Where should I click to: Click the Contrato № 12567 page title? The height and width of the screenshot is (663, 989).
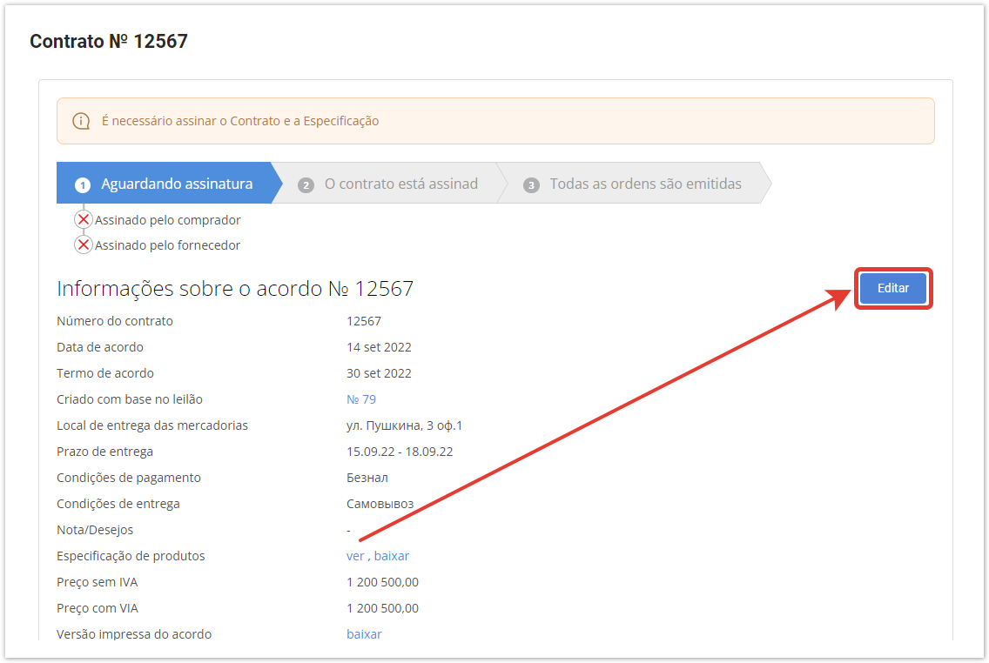[x=109, y=41]
